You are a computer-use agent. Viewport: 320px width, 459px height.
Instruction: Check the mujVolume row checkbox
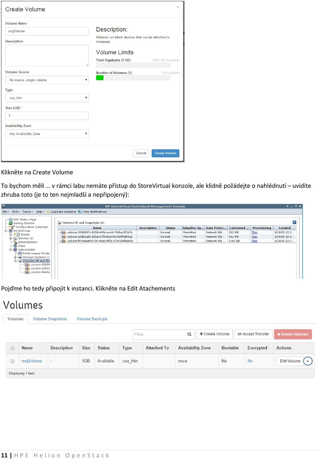[x=13, y=361]
